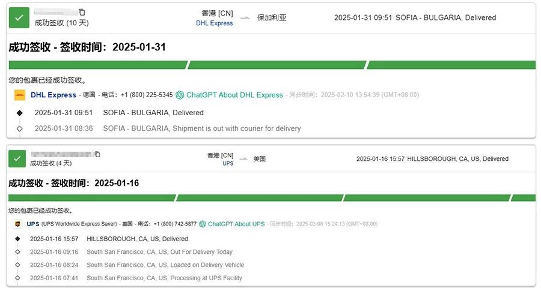Select the Sofia Delivered timeline marker

click(x=19, y=112)
